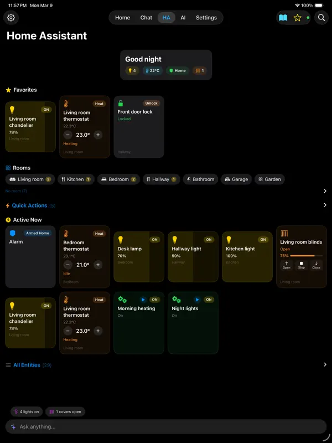The height and width of the screenshot is (443, 332).
Task: Run the Morning heating automation play button
Action: (x=143, y=300)
